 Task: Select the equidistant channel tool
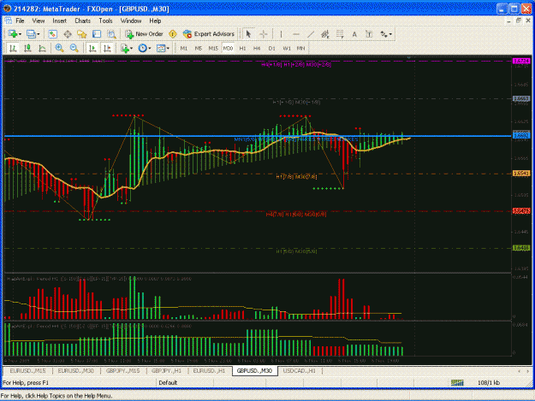tap(325, 34)
